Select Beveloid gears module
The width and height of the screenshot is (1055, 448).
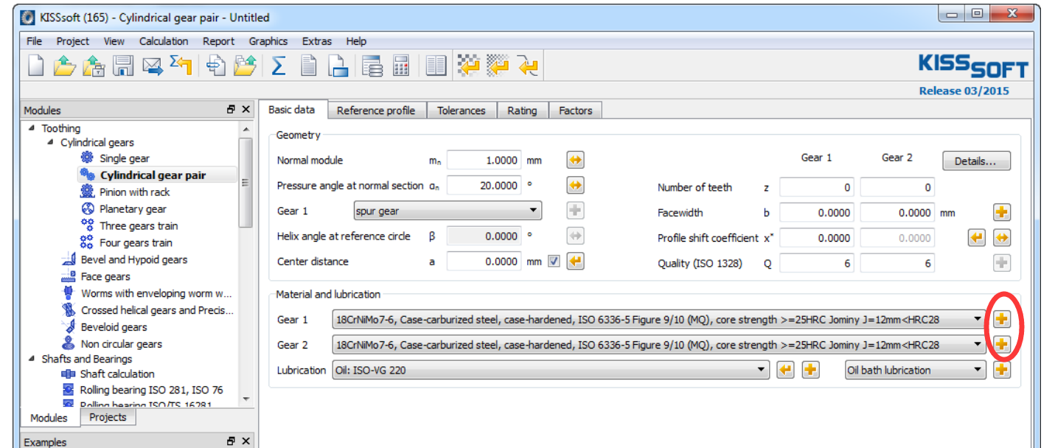click(x=114, y=327)
